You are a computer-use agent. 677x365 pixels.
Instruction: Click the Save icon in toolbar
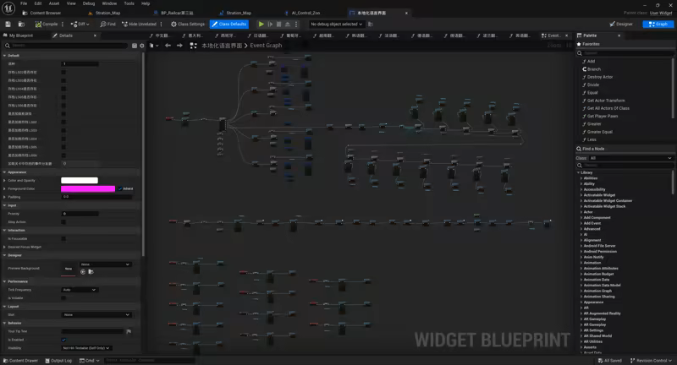pos(8,25)
